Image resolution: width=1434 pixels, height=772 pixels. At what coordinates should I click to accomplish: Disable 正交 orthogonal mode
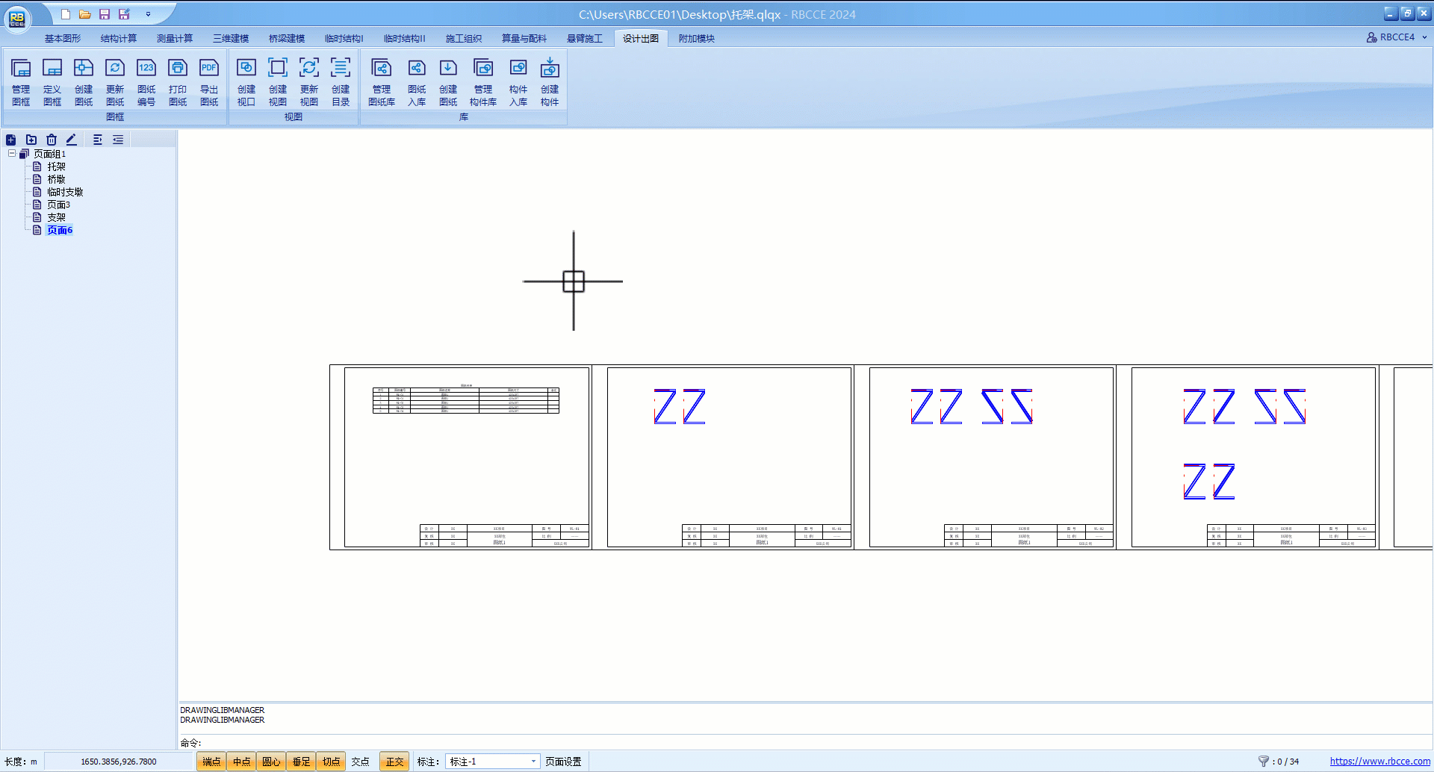pyautogui.click(x=394, y=762)
